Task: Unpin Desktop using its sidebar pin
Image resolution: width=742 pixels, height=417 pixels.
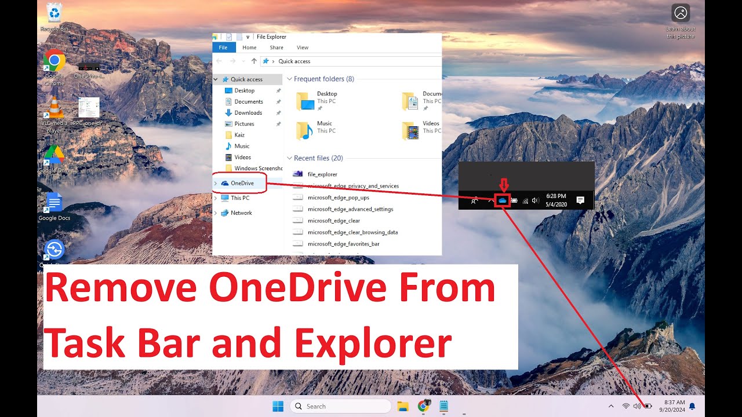Action: pyautogui.click(x=278, y=91)
